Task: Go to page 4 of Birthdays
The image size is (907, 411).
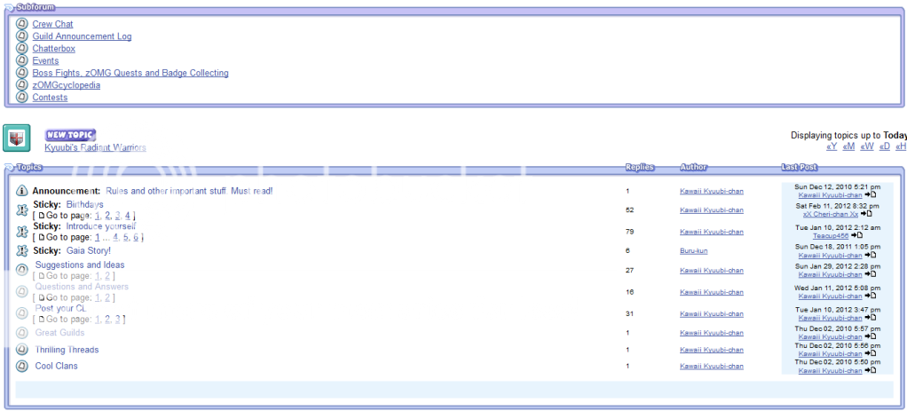Action: point(128,216)
